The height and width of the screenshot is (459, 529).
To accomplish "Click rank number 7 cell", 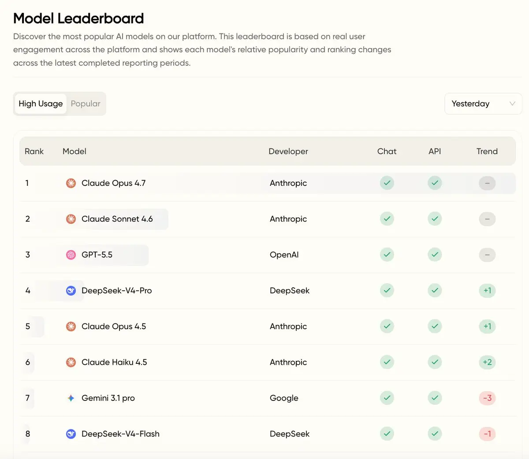I will point(27,398).
